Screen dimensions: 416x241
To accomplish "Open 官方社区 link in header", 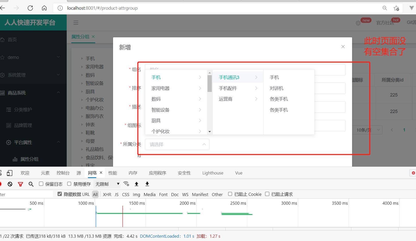I will pyautogui.click(x=385, y=23).
